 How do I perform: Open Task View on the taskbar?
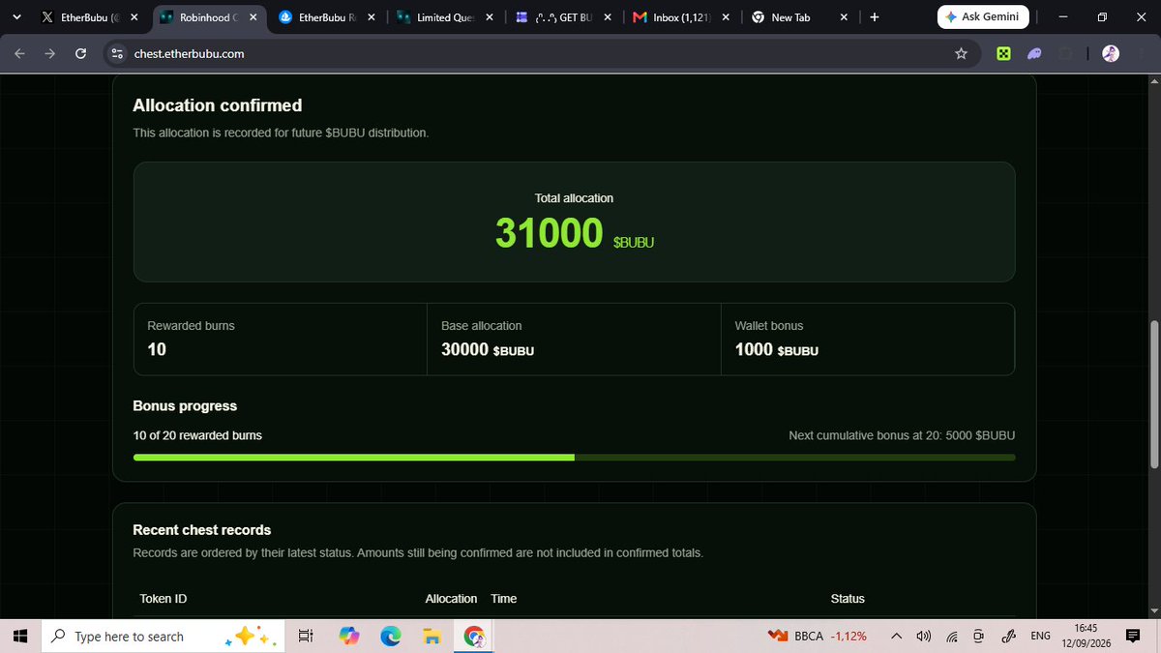tap(305, 636)
